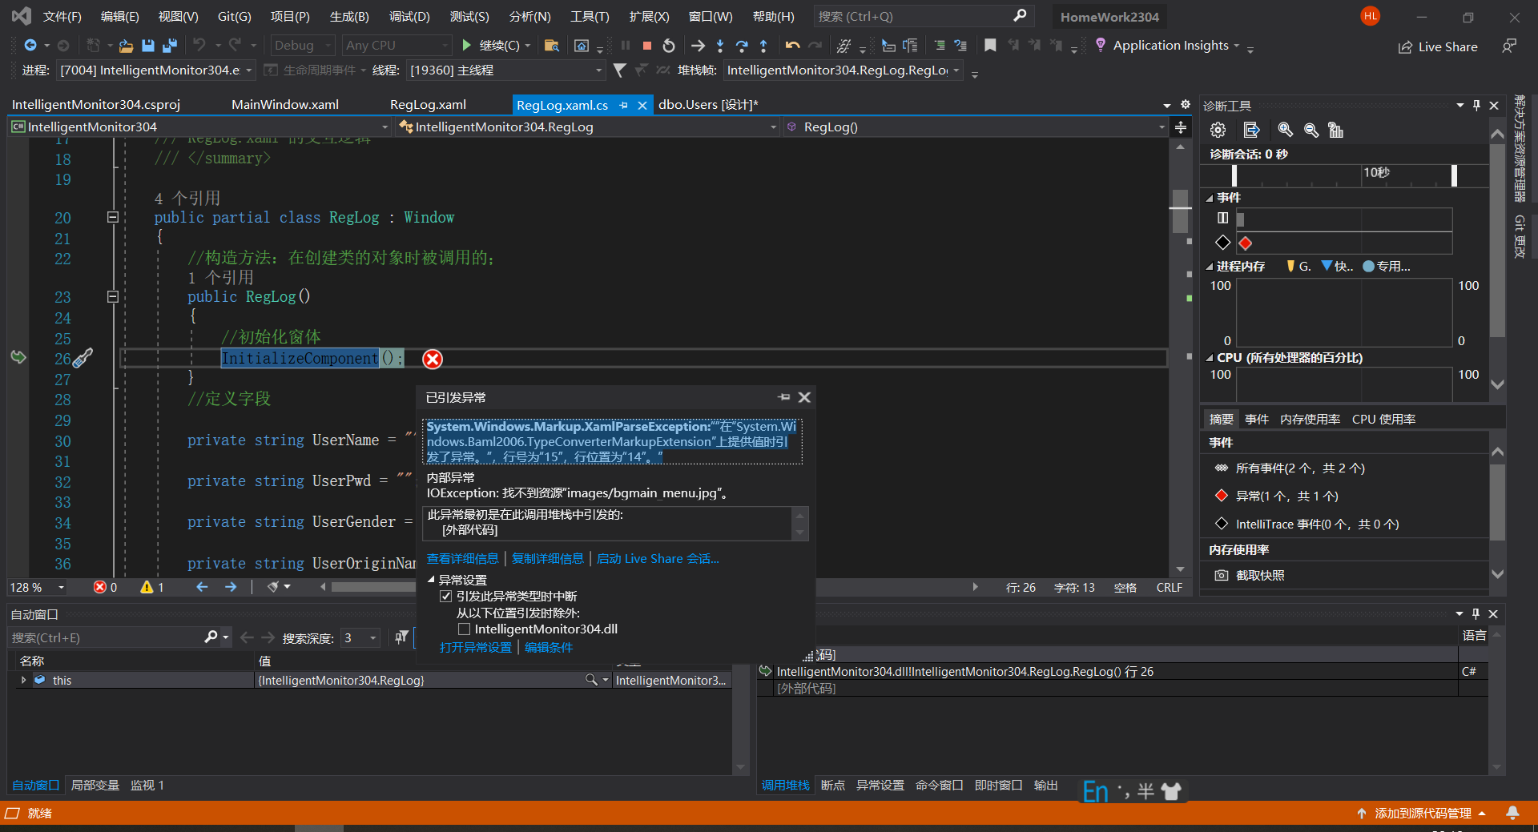Click the 编辑条件 link

549,647
